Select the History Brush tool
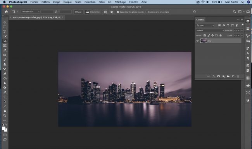Screen dimensions: 252x149 [x=5, y=69]
